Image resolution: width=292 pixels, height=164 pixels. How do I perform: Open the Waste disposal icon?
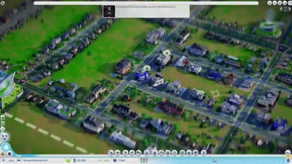[155, 153]
